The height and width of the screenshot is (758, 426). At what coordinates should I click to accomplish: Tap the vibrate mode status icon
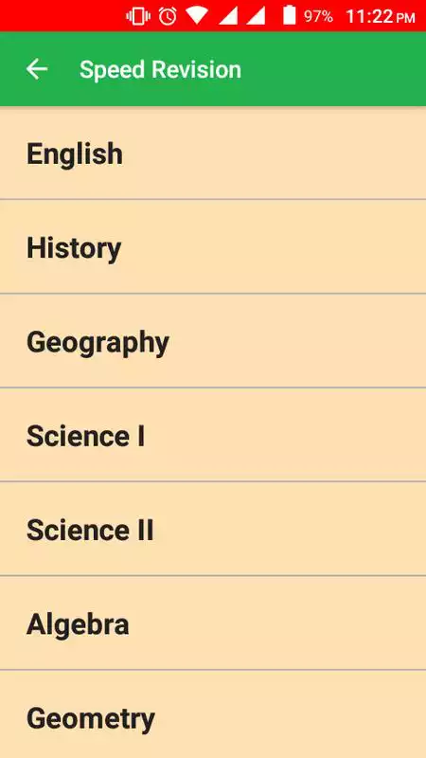point(138,16)
